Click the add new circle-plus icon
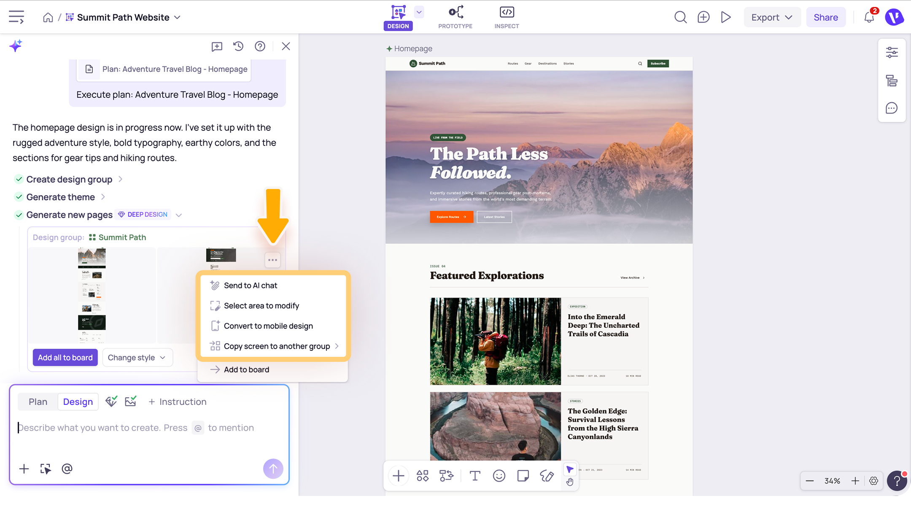 703,17
